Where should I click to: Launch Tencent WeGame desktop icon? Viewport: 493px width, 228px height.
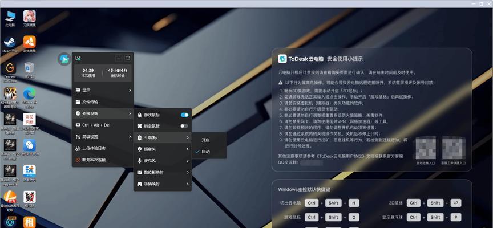10,72
